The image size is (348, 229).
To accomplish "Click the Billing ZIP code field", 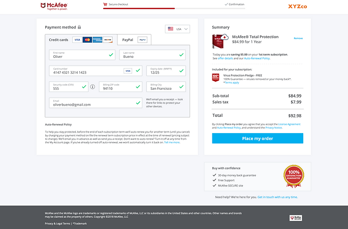I will 120,87.
